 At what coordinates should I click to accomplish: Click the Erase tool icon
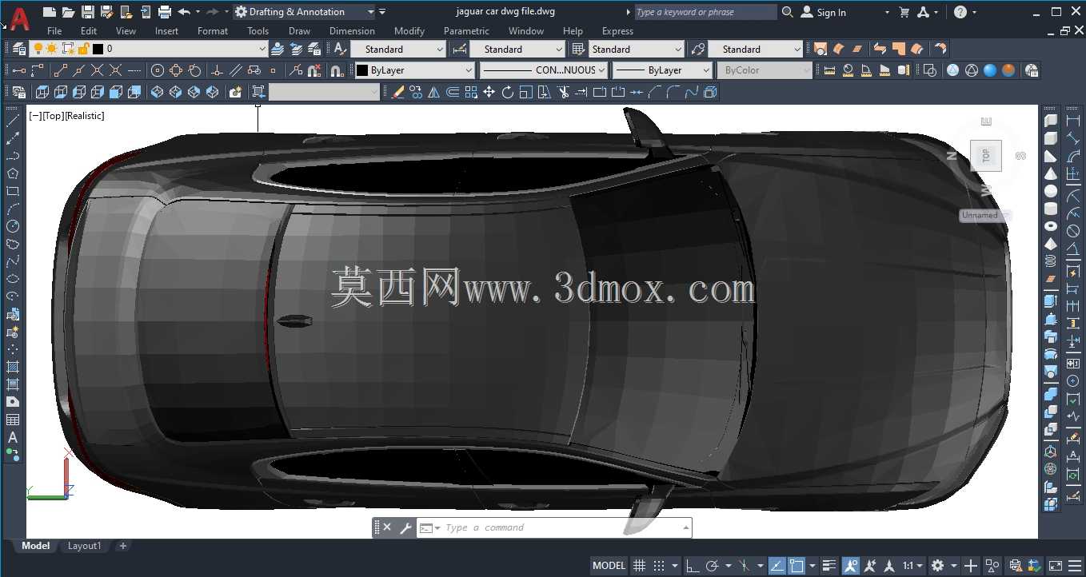pyautogui.click(x=398, y=92)
